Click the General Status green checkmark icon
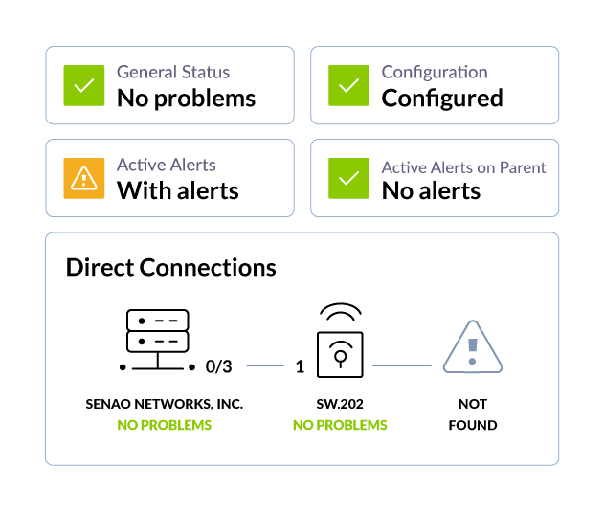This screenshot has width=604, height=509. 84,85
